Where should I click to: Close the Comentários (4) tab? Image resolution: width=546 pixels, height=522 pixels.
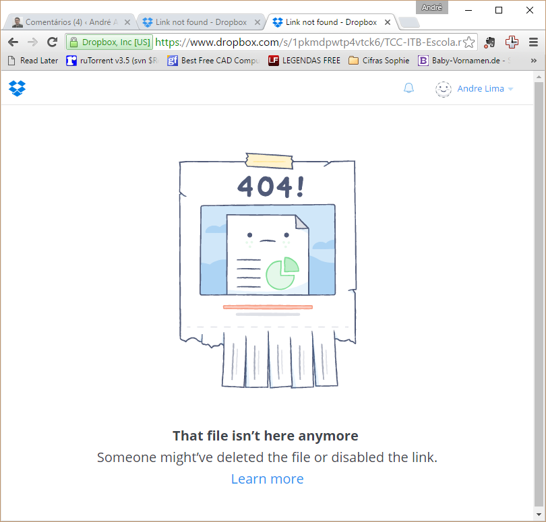pos(127,22)
